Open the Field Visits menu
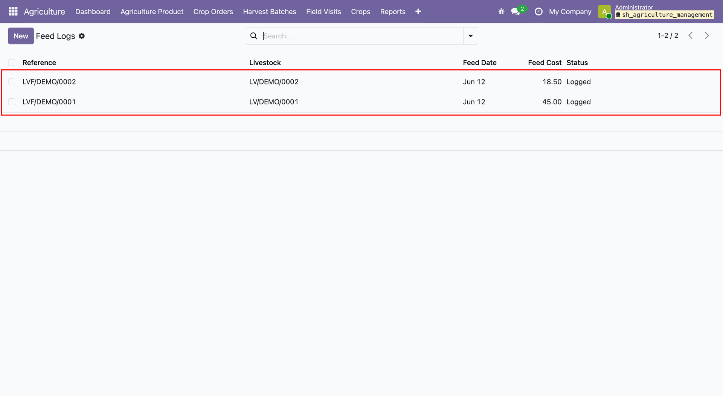 pyautogui.click(x=323, y=12)
